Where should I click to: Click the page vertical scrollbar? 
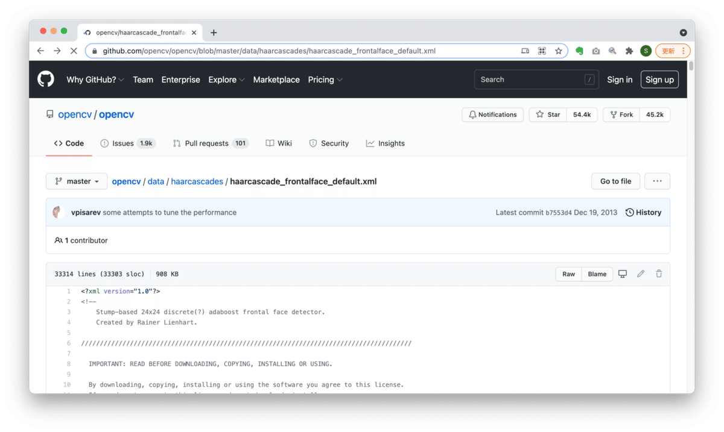pyautogui.click(x=691, y=66)
